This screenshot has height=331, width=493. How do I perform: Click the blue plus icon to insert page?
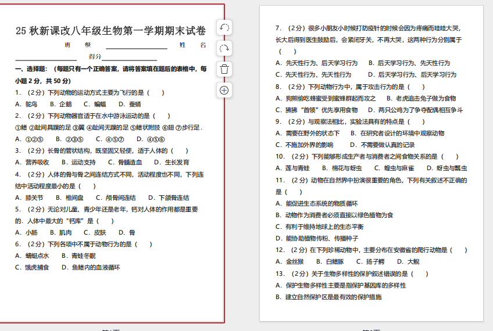224,90
